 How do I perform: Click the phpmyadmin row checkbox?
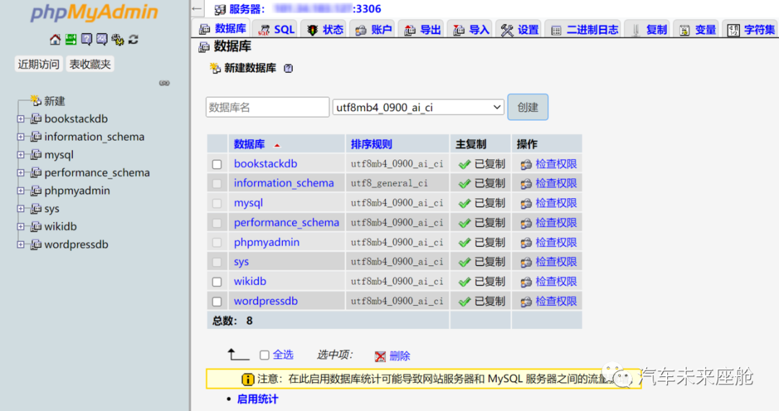pos(217,243)
